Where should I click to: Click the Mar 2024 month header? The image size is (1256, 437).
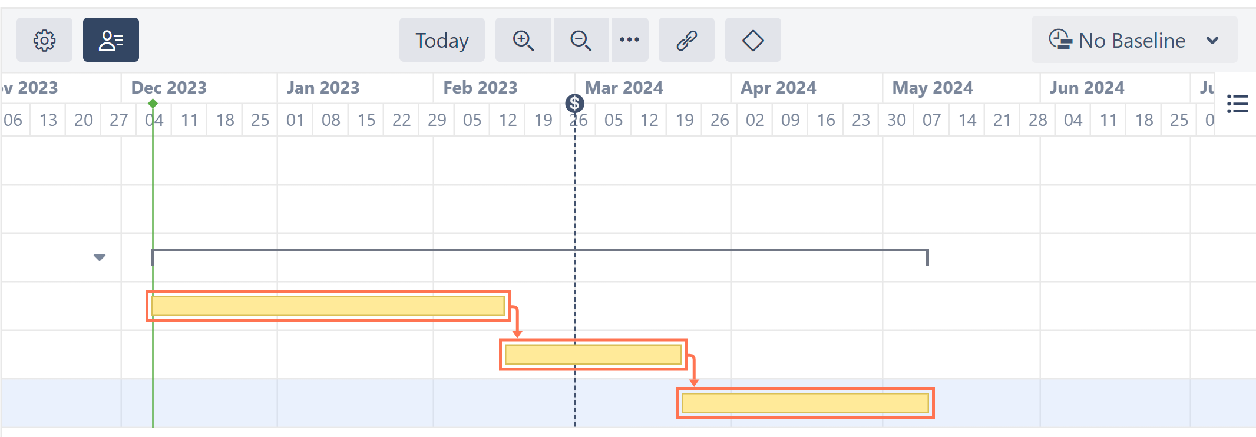pos(624,88)
